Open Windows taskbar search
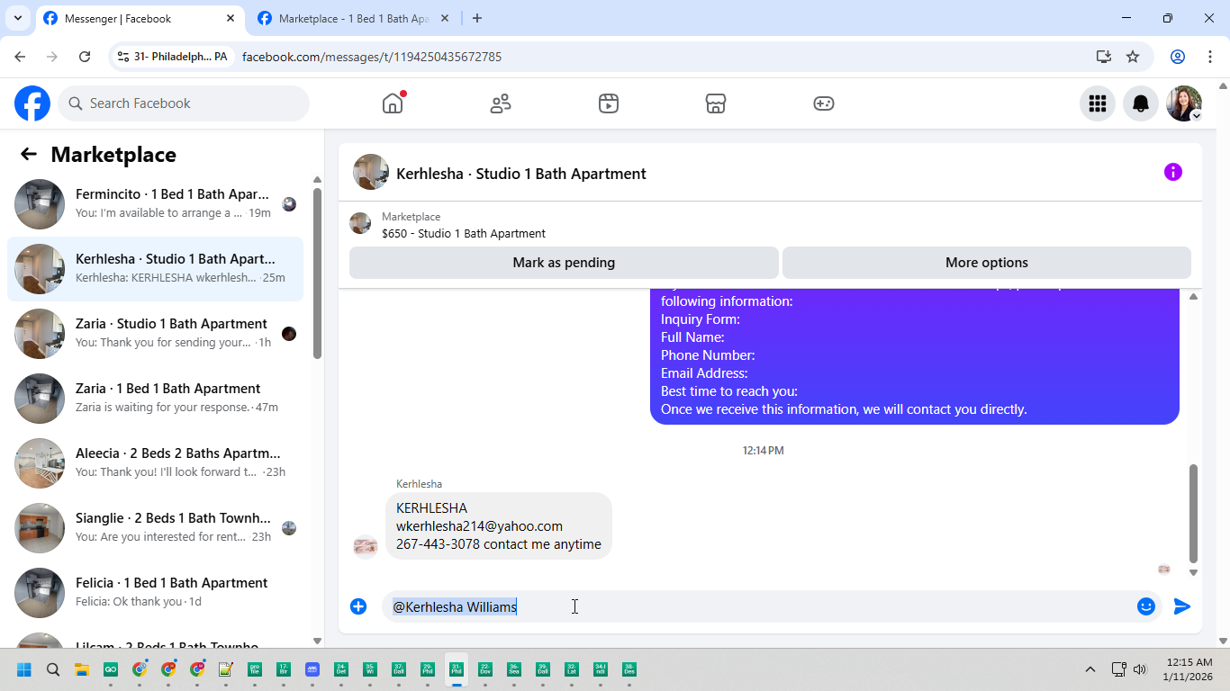The width and height of the screenshot is (1230, 691). (53, 669)
